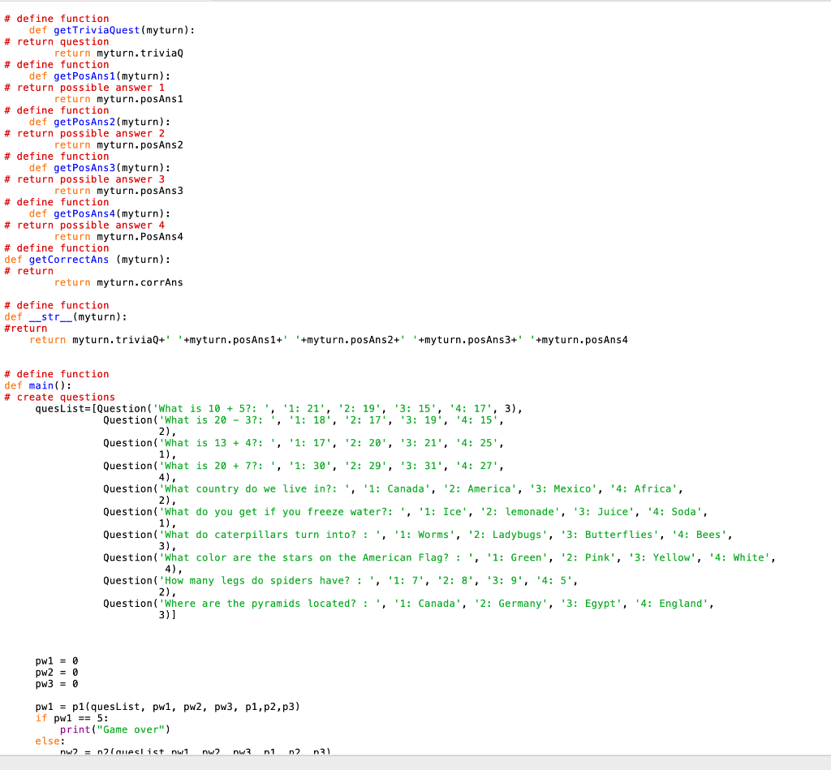Click the getCorrectAns function name
The width and height of the screenshot is (831, 770).
(x=69, y=259)
